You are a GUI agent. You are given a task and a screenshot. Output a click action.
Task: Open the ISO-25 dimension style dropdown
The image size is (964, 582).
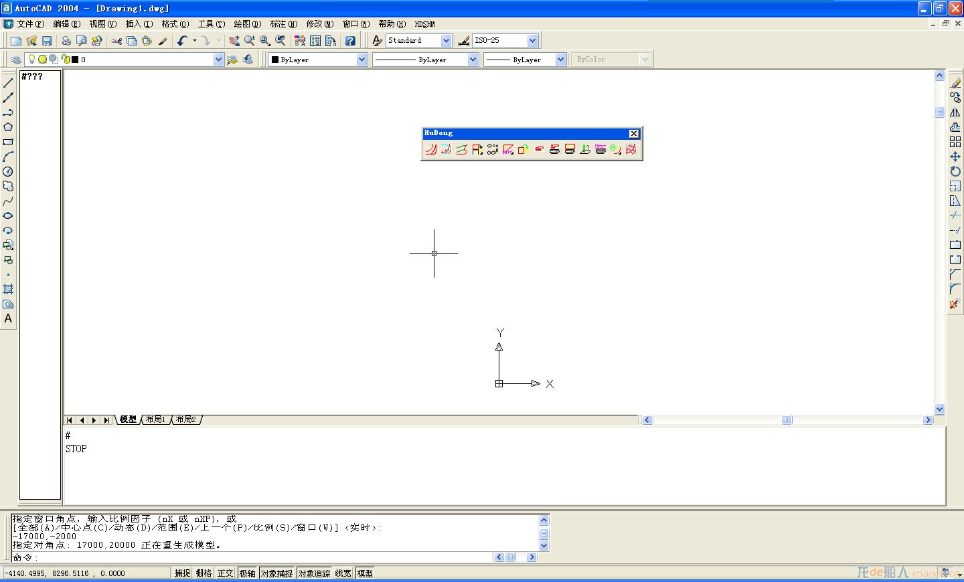tap(532, 41)
